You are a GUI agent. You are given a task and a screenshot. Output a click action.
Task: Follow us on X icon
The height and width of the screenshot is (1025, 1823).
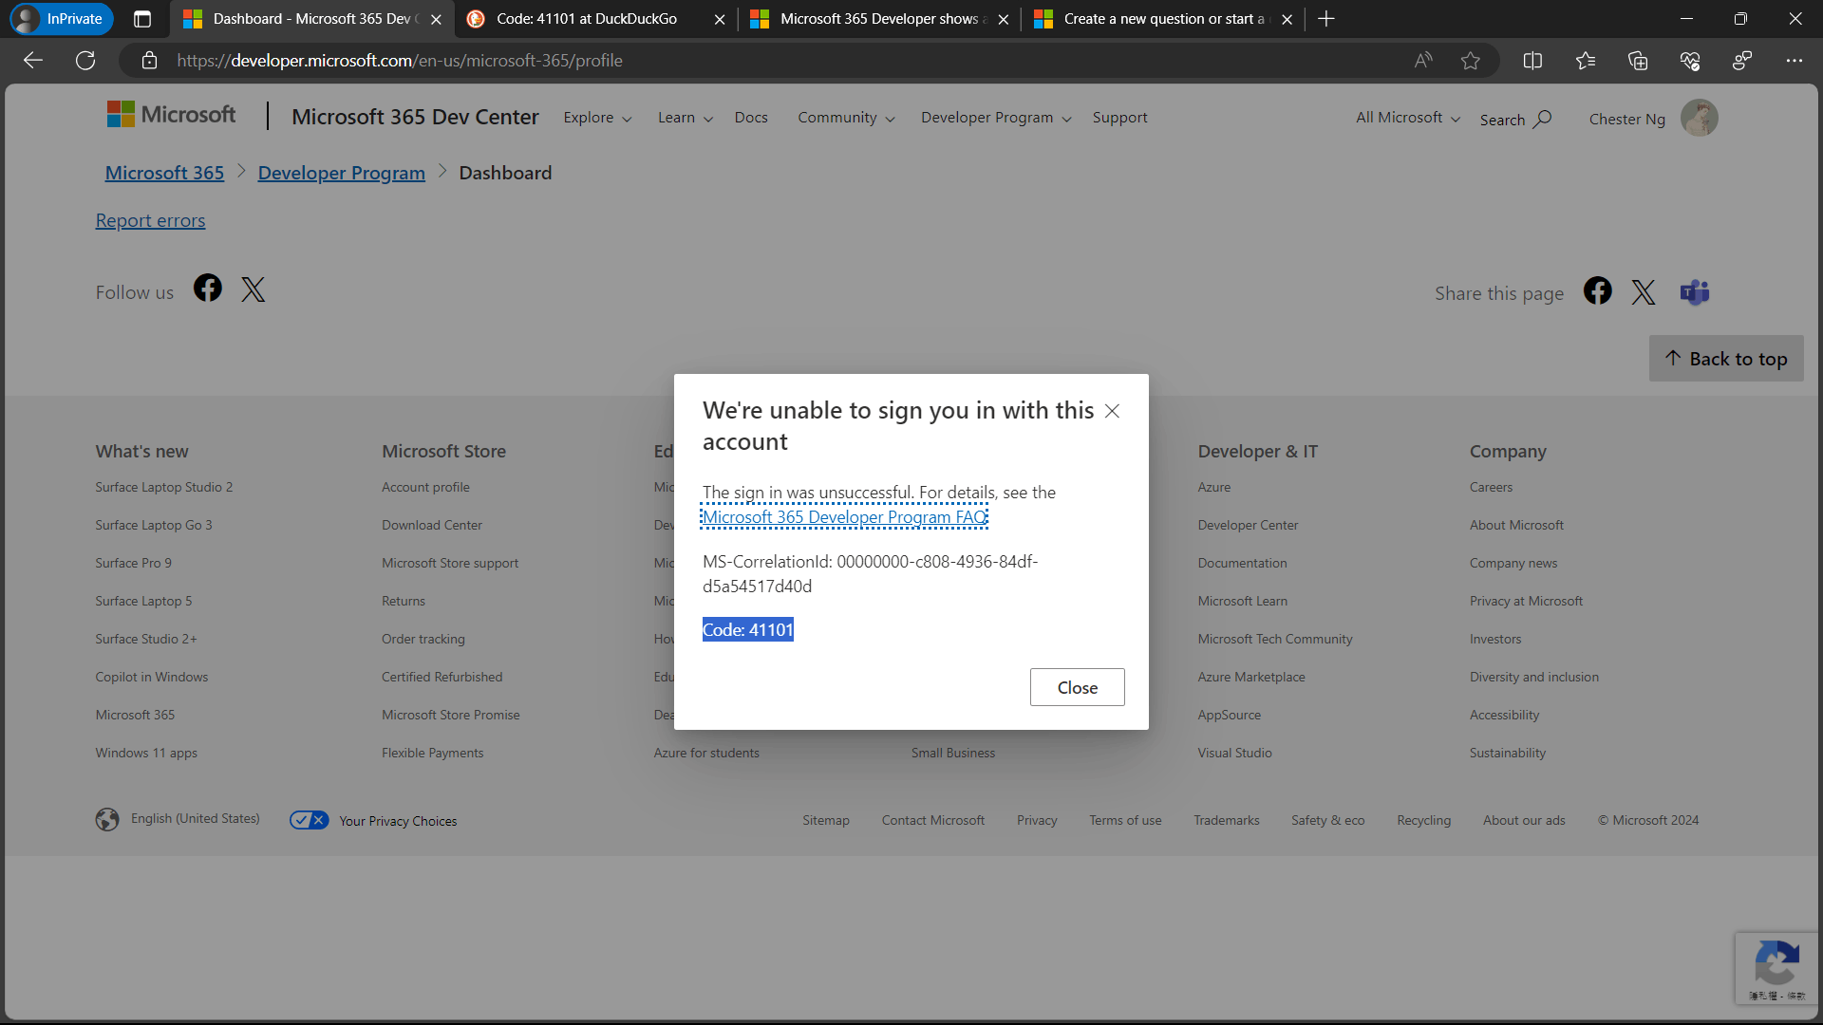tap(253, 289)
